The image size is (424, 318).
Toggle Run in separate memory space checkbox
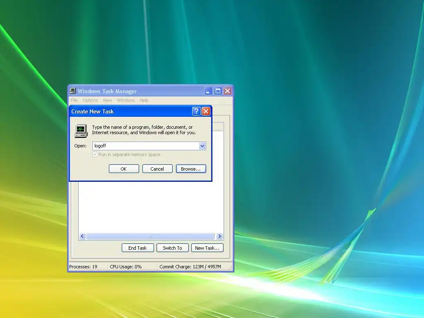coord(95,154)
